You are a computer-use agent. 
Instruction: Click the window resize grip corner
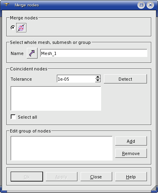tap(154, 188)
